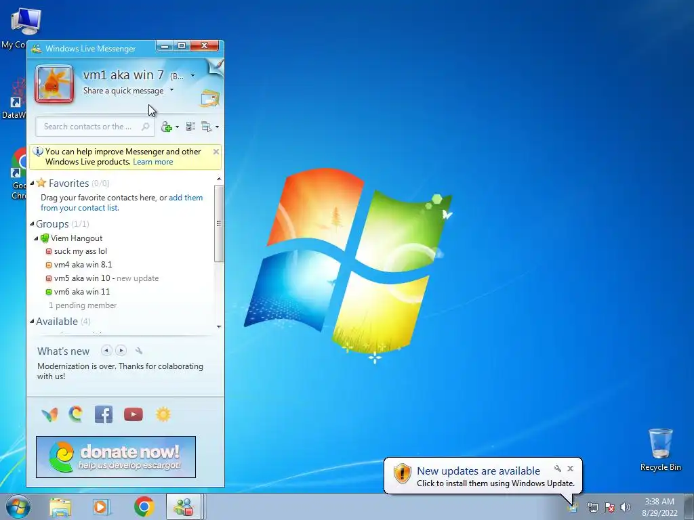Screen dimensions: 694x520
Task: Open the Learn more link
Action: 153,162
